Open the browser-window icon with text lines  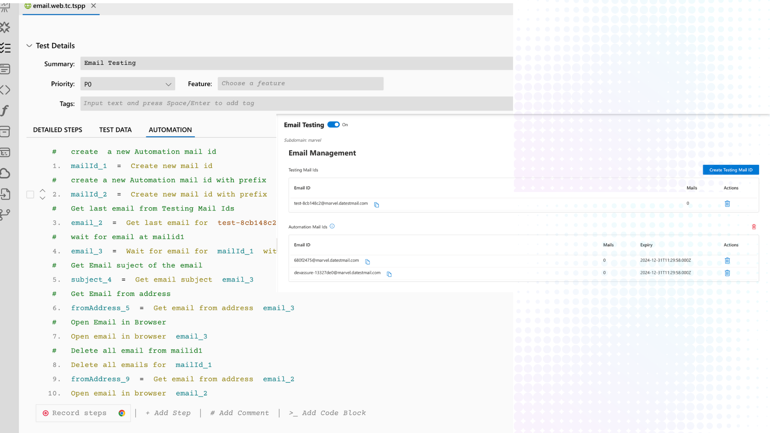click(5, 69)
